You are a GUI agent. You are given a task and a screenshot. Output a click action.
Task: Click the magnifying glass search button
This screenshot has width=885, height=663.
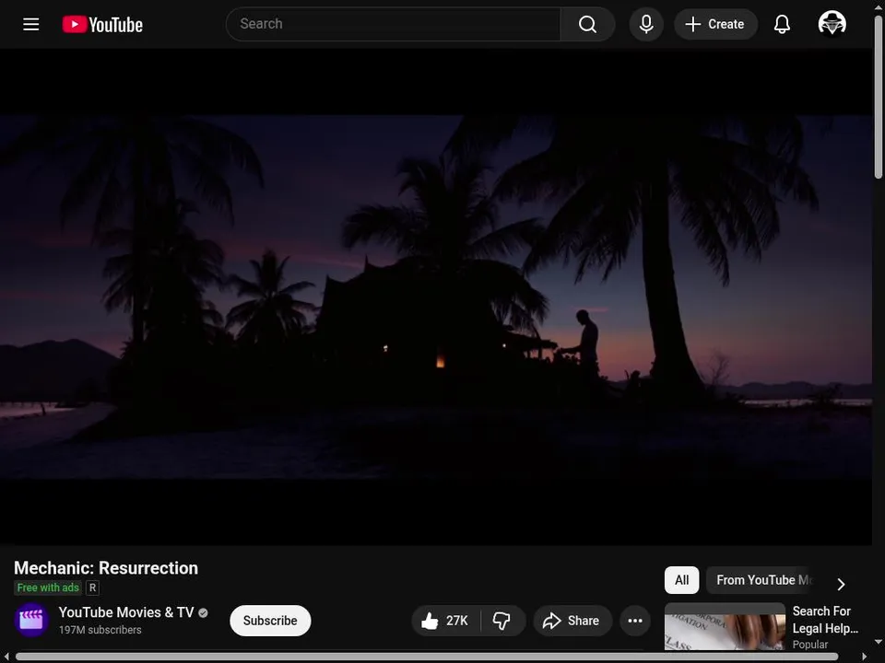(x=587, y=24)
